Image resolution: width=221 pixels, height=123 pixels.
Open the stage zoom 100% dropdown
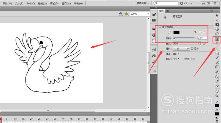click(148, 14)
